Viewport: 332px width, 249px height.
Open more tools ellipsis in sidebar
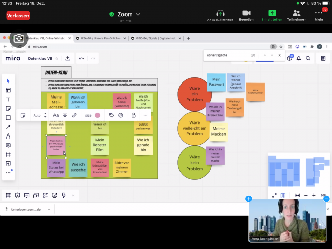pyautogui.click(x=8, y=173)
